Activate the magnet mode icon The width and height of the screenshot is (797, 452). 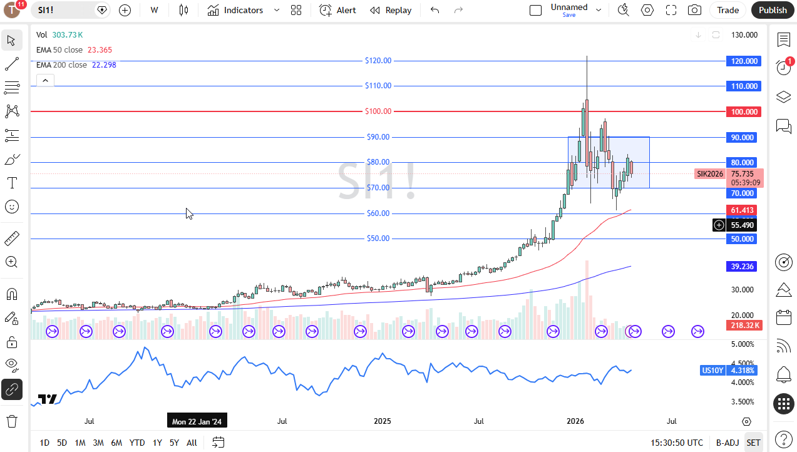tap(11, 294)
